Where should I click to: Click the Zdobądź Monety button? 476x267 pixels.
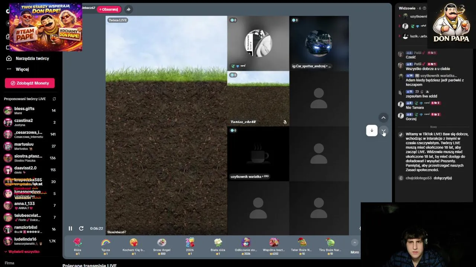[x=30, y=83]
